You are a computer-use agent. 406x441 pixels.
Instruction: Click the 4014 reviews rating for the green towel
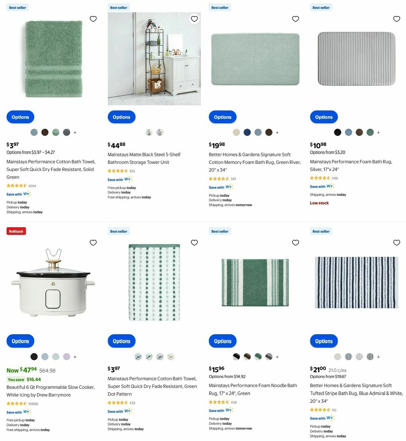[20, 185]
